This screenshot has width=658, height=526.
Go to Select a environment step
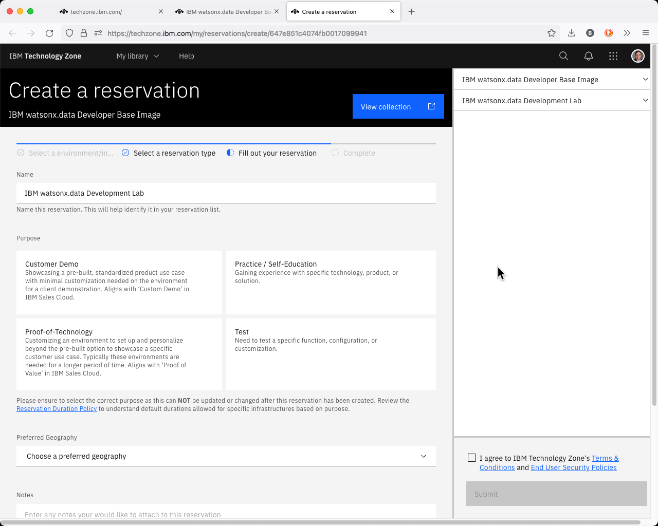(x=65, y=153)
